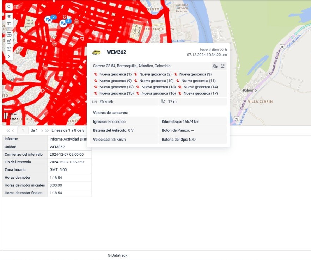Click the right blue flag cluster marker
This screenshot has width=311, height=260.
click(63, 24)
